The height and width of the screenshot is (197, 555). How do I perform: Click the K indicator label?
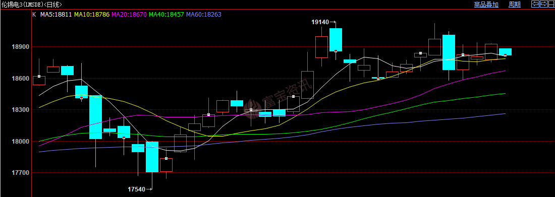(34, 15)
